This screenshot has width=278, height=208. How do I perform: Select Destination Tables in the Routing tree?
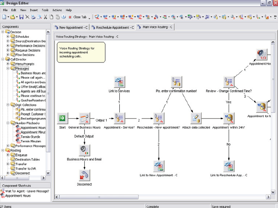pos(27,159)
